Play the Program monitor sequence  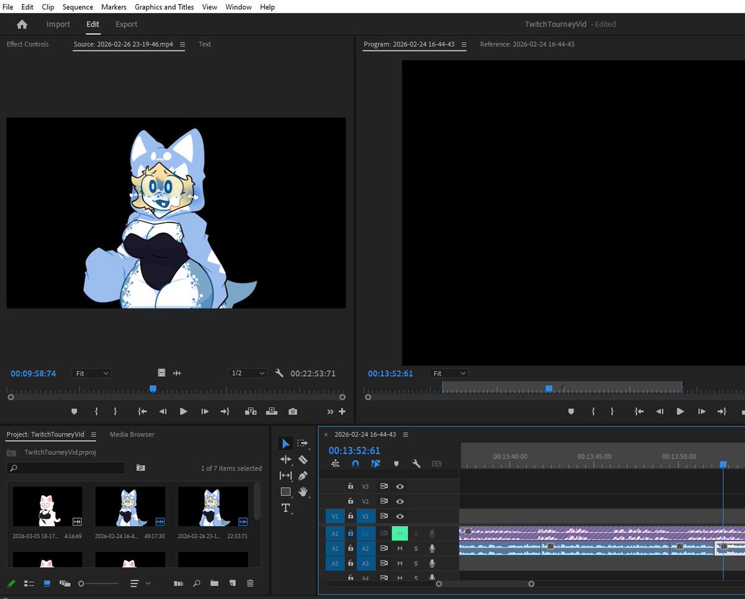(680, 412)
